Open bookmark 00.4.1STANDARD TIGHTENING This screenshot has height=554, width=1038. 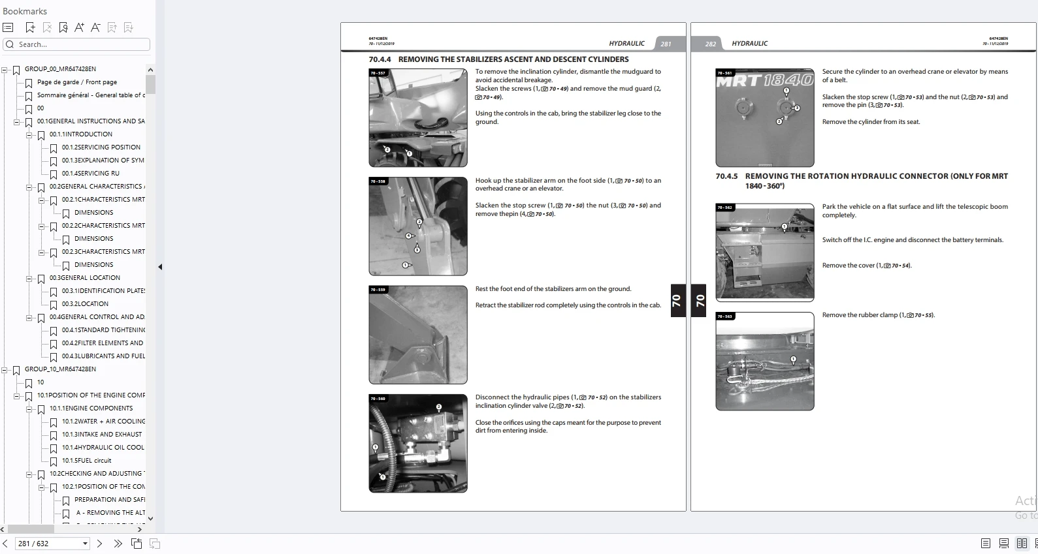pos(103,330)
